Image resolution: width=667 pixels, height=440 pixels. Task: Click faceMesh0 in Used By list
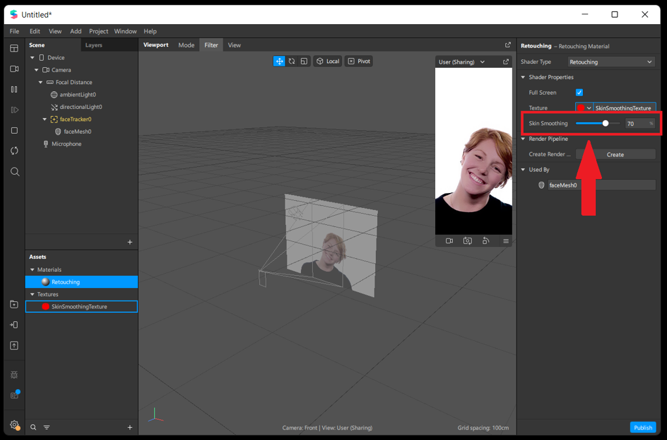tap(601, 185)
